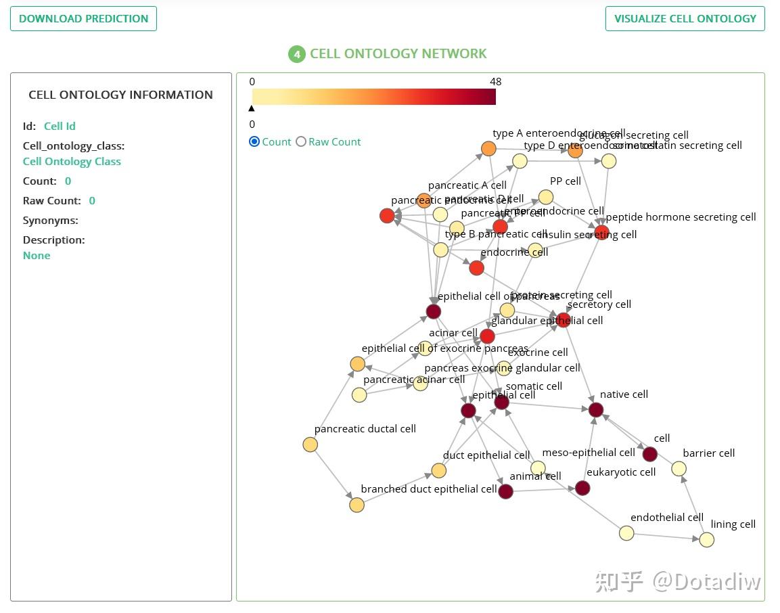This screenshot has height=613, width=780.
Task: Select the peptide hormone secreting cell node
Action: 601,232
